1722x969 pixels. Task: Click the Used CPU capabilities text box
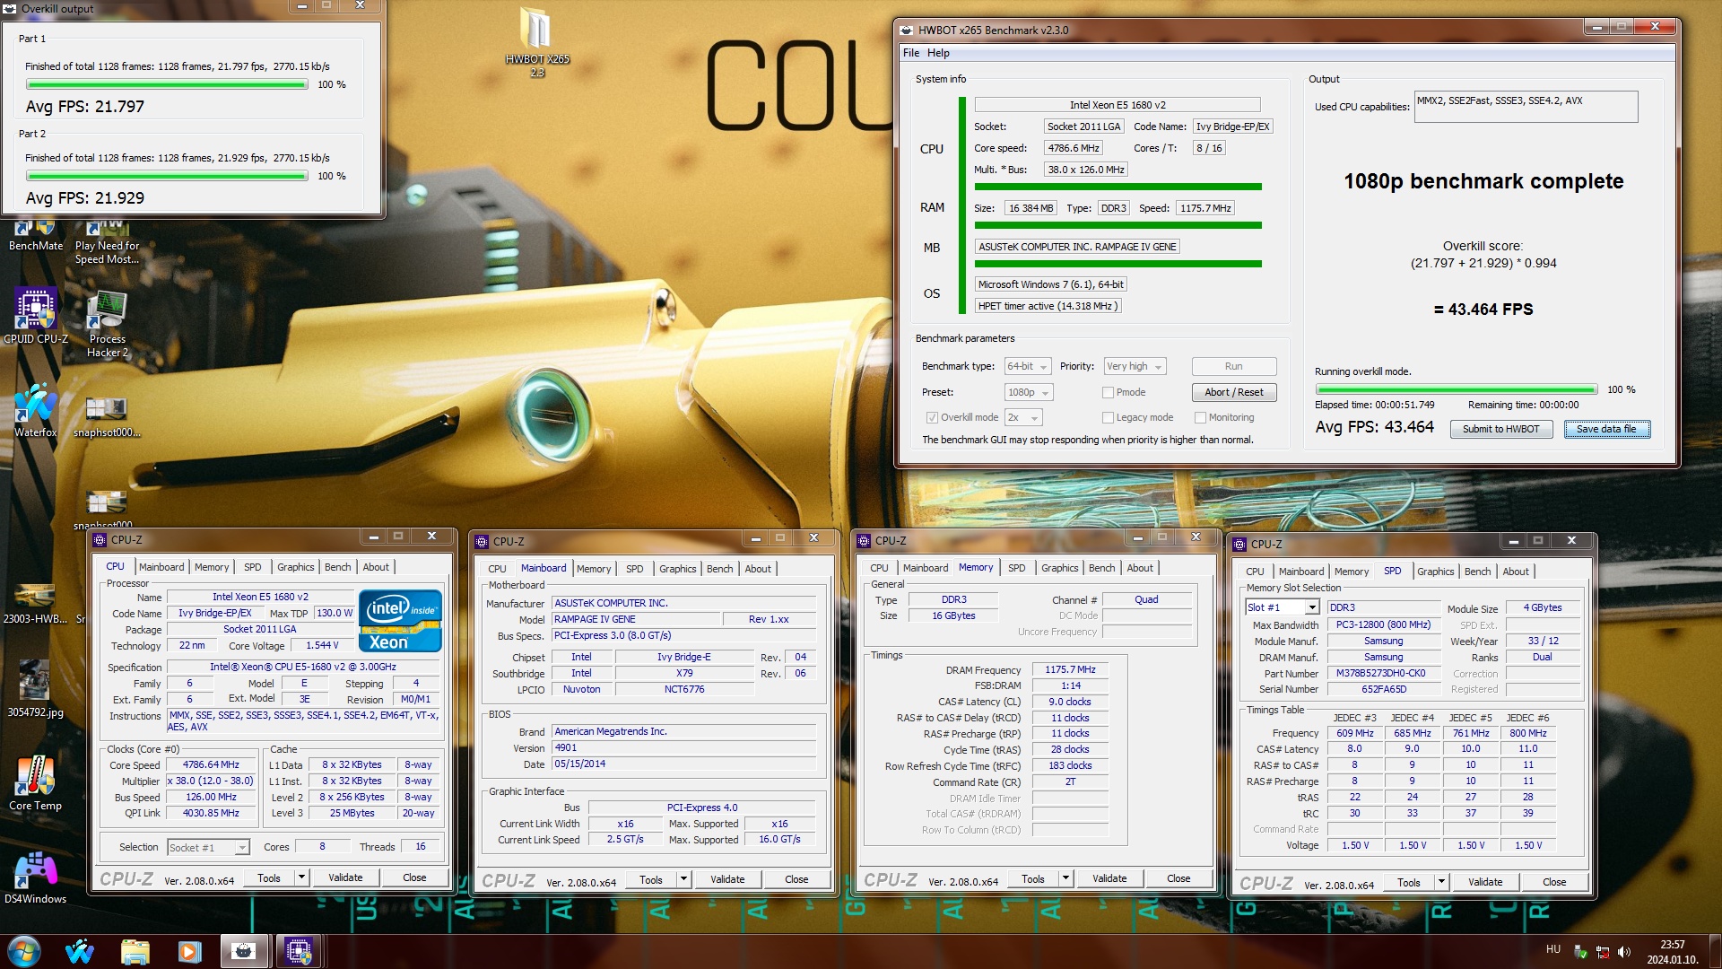point(1526,107)
